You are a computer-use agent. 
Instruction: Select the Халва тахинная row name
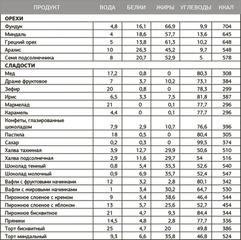pos(23,151)
